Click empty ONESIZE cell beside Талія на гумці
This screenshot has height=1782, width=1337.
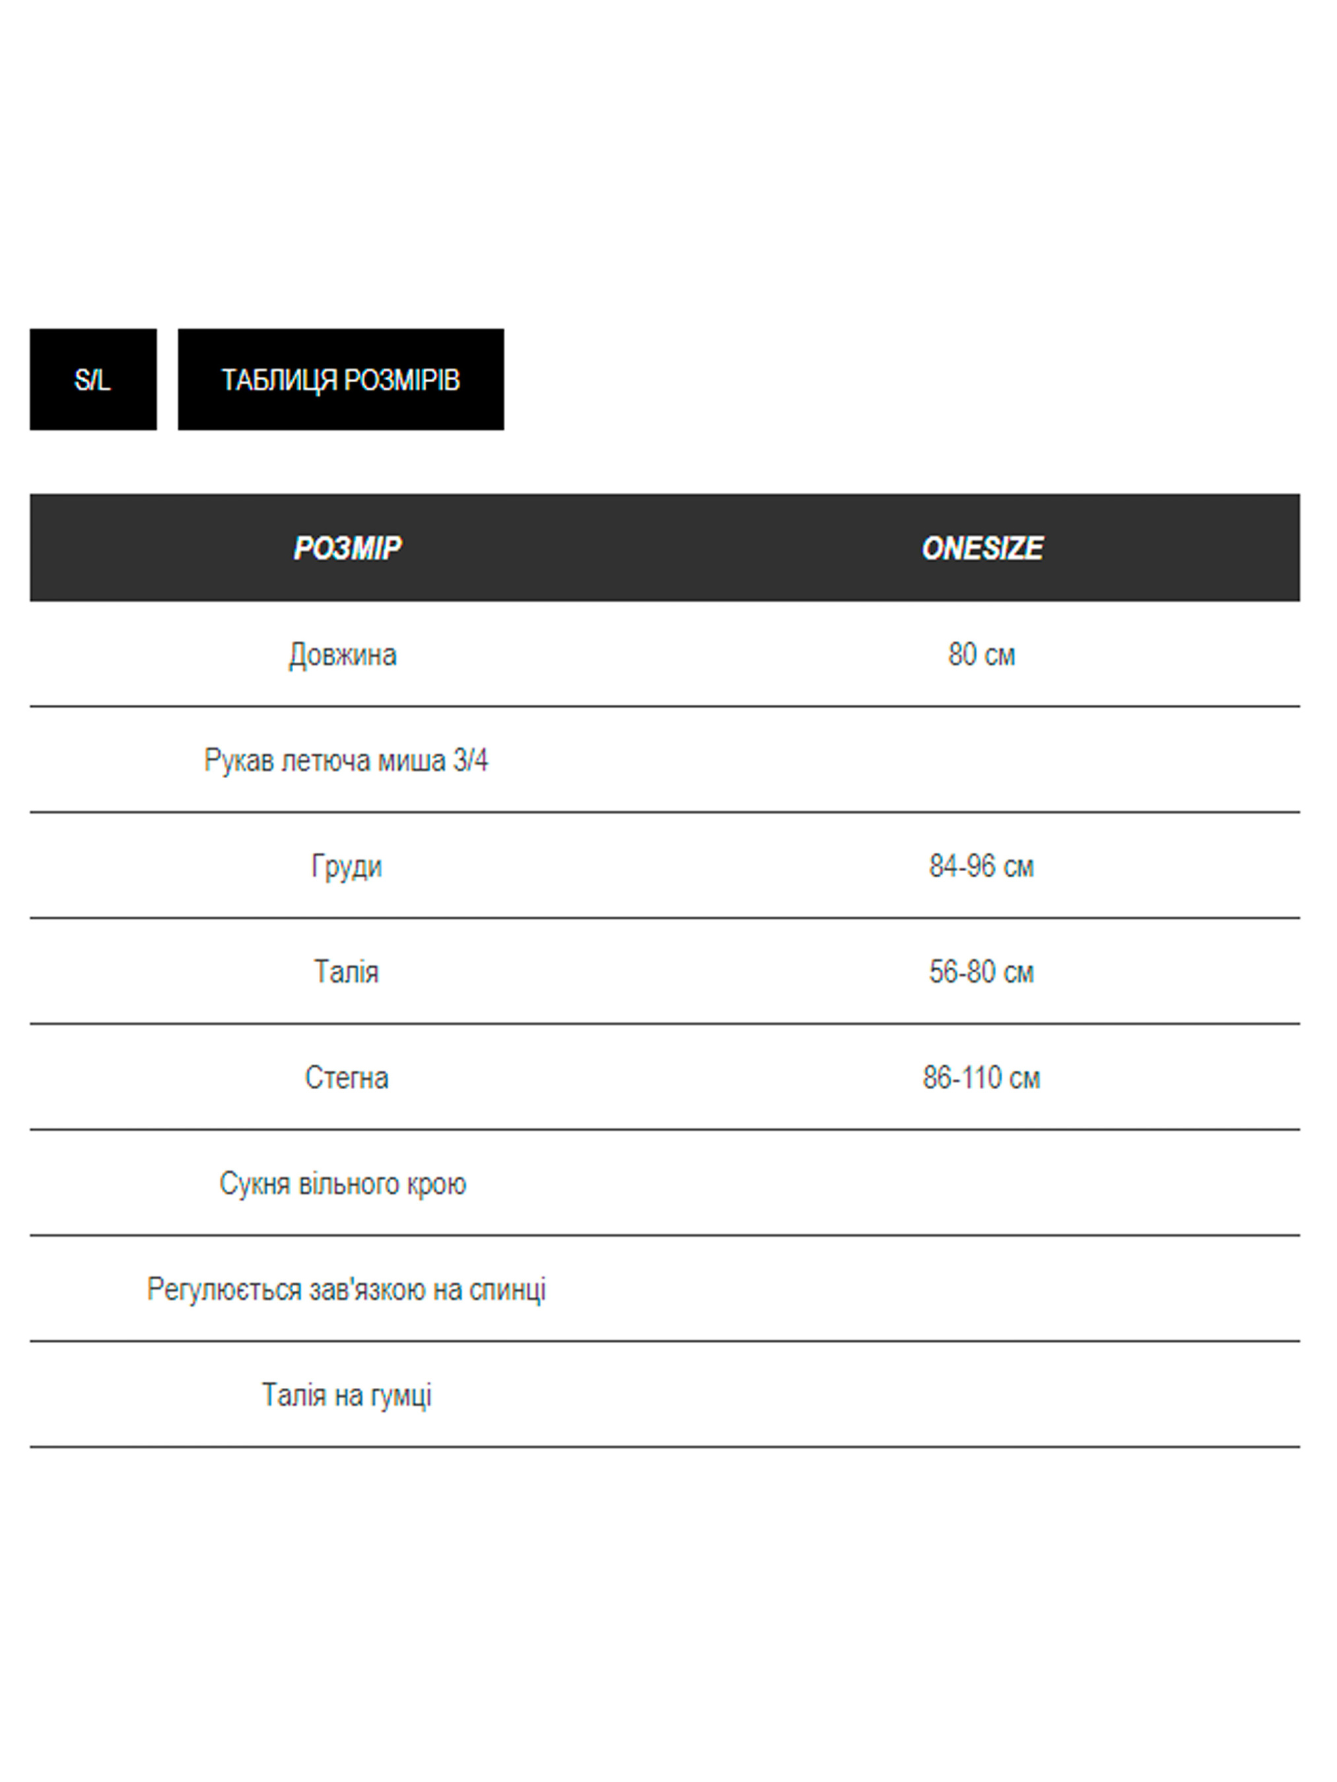click(980, 1395)
